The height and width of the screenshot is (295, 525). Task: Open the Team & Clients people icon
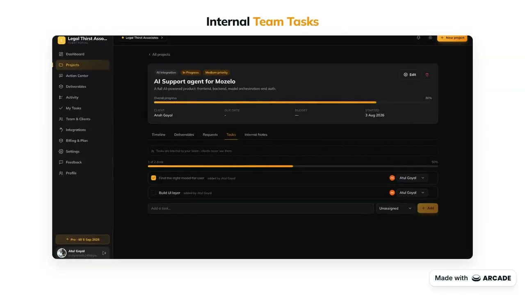(x=61, y=119)
